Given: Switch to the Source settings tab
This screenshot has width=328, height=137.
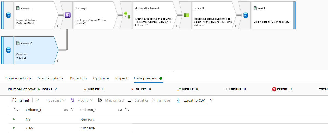Looking at the screenshot, I should 18,78.
